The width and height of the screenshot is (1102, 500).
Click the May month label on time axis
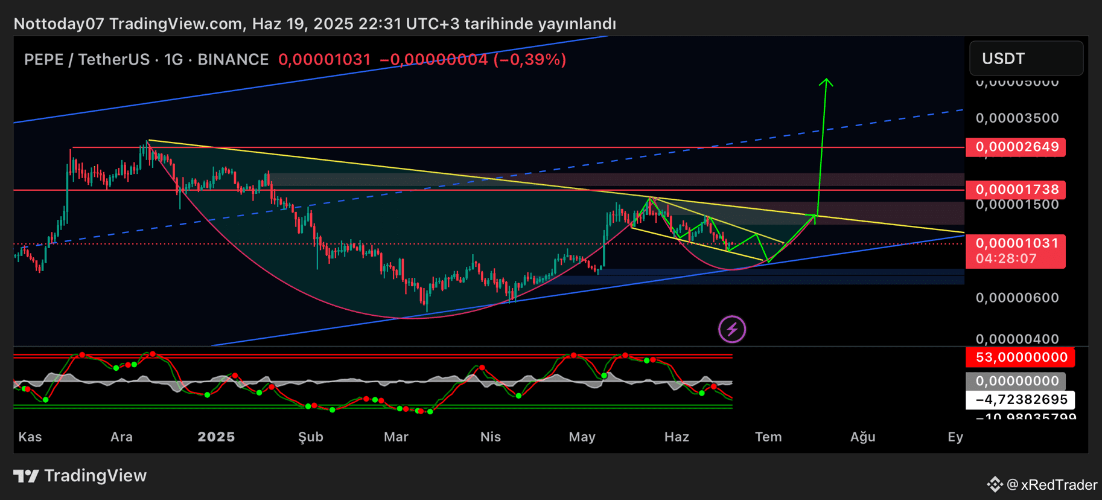click(x=582, y=437)
